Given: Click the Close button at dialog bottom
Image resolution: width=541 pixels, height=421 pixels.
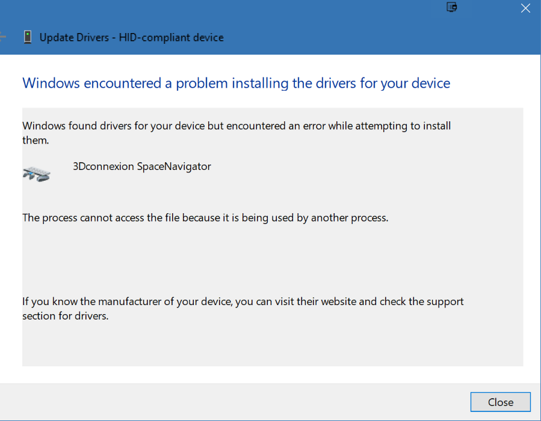Looking at the screenshot, I should click(x=500, y=402).
